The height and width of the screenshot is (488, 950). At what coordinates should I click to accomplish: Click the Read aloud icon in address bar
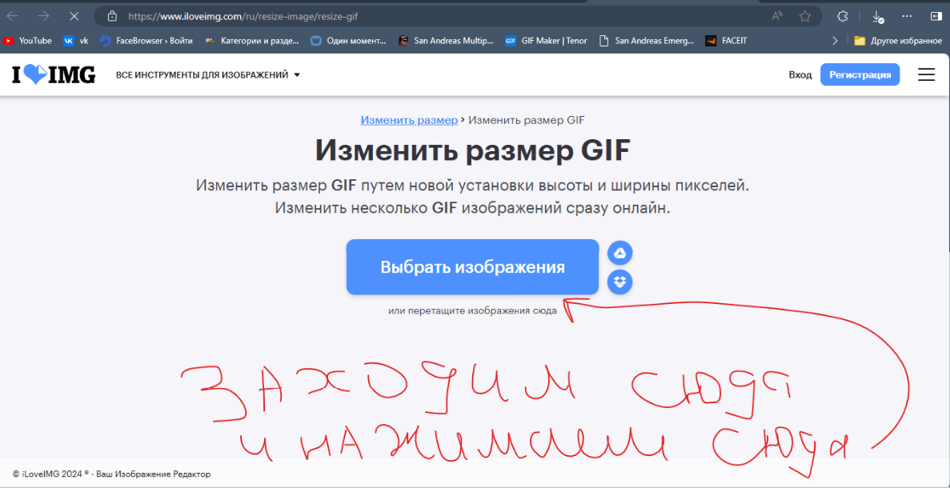(x=777, y=16)
